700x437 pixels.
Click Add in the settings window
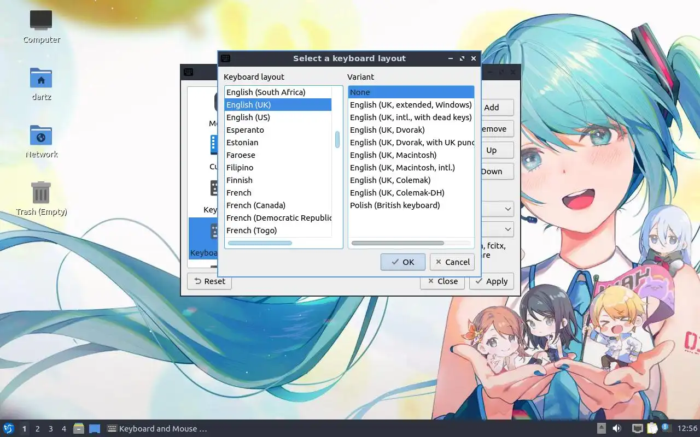(497, 108)
